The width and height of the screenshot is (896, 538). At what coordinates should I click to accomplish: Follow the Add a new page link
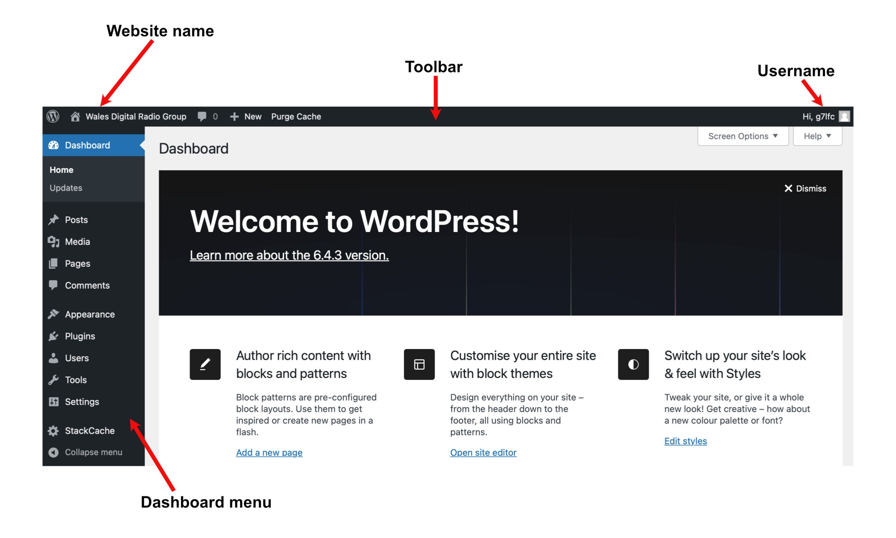269,453
